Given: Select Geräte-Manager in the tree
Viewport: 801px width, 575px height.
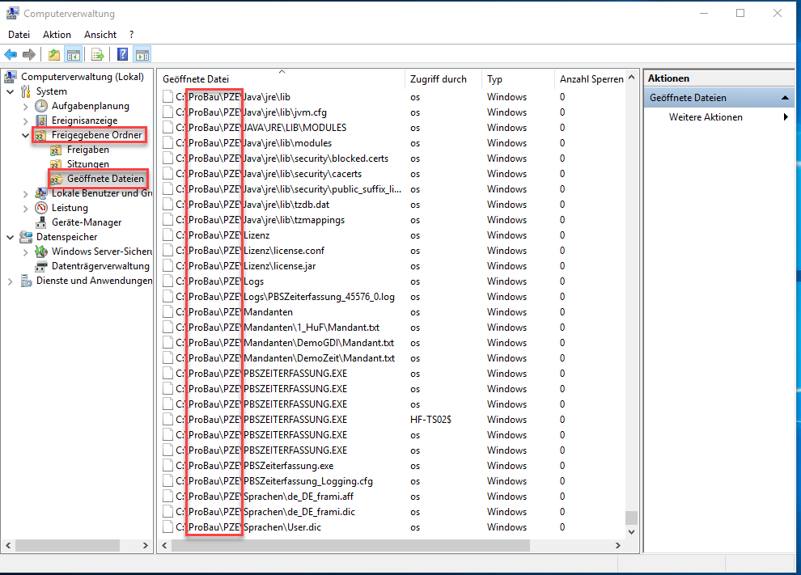Looking at the screenshot, I should click(x=86, y=222).
